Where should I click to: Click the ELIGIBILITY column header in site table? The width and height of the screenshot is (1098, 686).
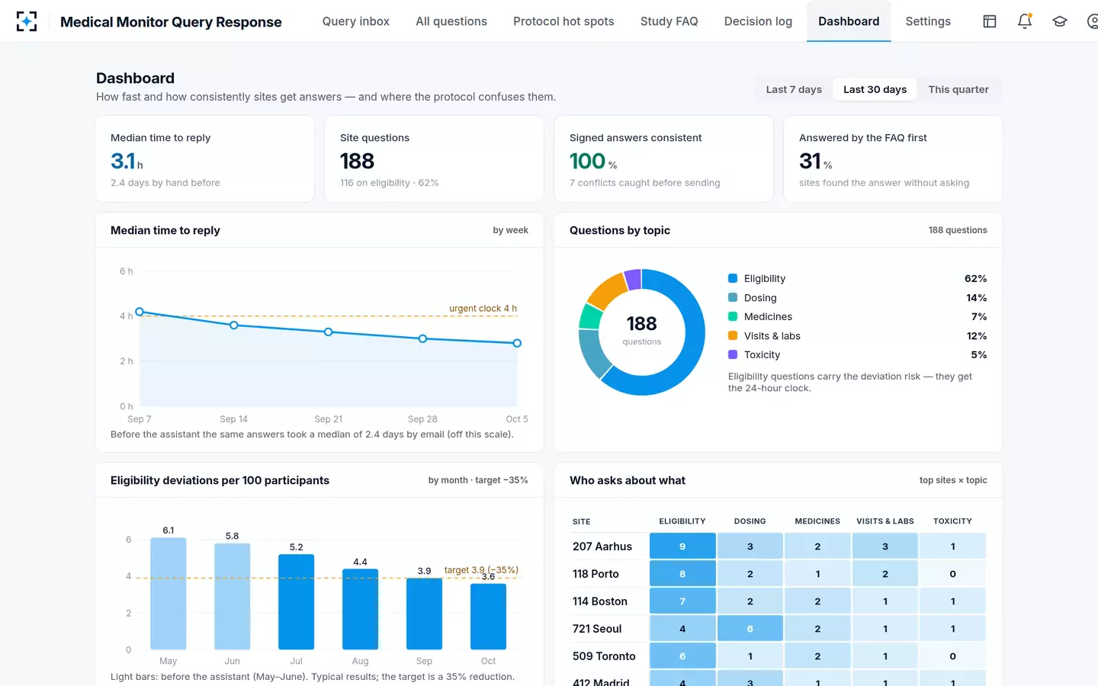point(682,521)
